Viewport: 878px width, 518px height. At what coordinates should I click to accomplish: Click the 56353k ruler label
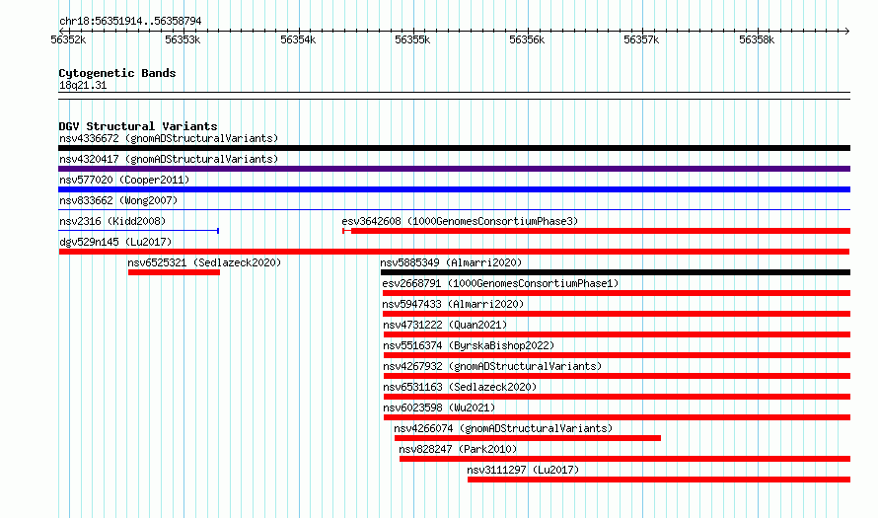click(x=183, y=39)
